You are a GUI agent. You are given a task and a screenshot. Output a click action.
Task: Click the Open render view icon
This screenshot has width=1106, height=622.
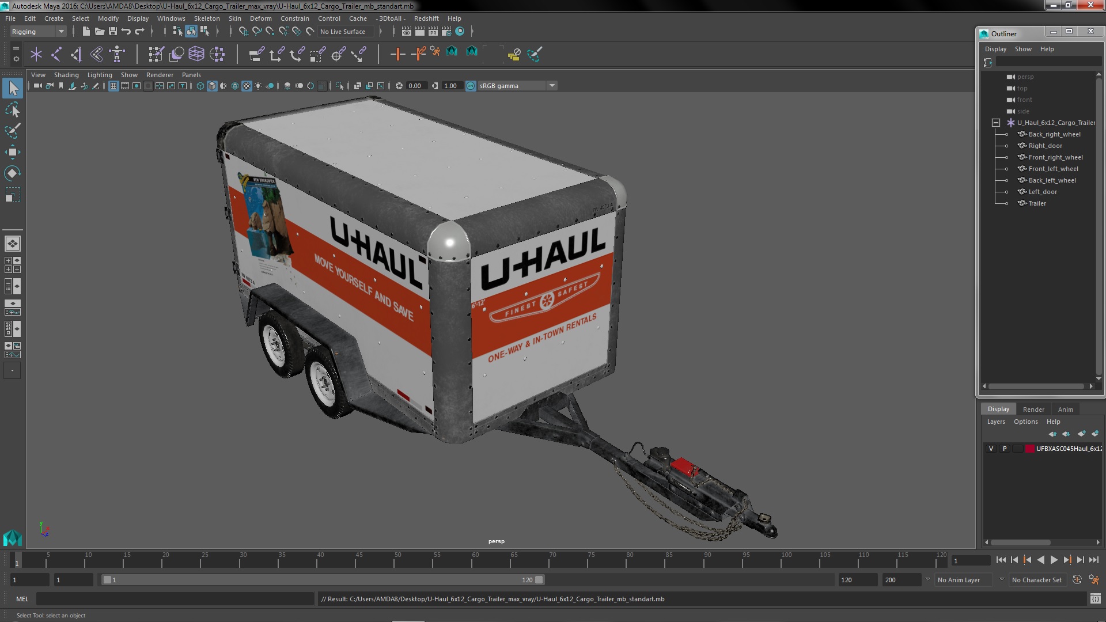pos(407,32)
